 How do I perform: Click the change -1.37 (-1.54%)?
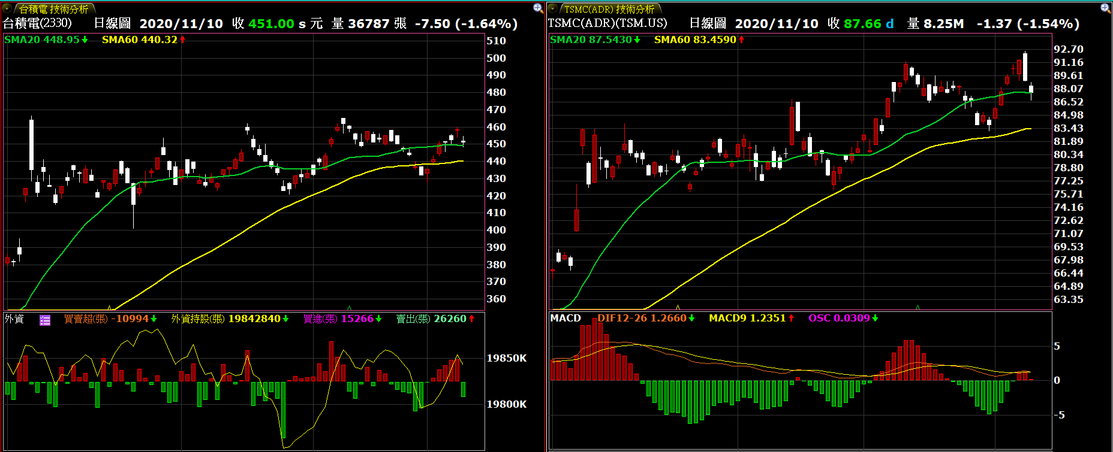1028,23
